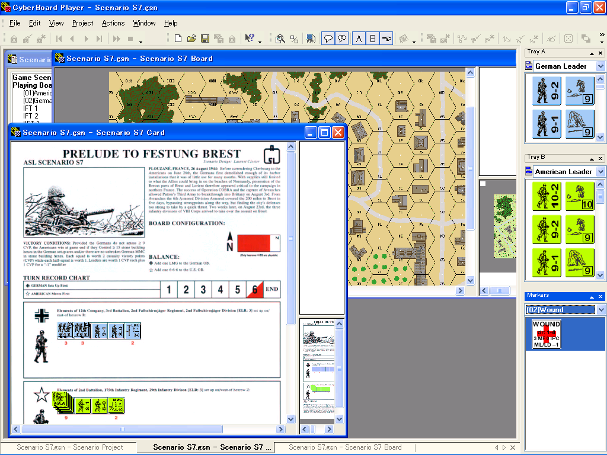The width and height of the screenshot is (607, 455).
Task: Select German 9-1 leader counter
Action: coord(547,124)
